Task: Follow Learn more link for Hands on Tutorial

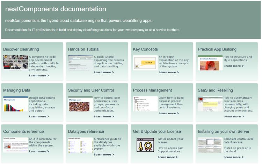Action: coord(104,72)
